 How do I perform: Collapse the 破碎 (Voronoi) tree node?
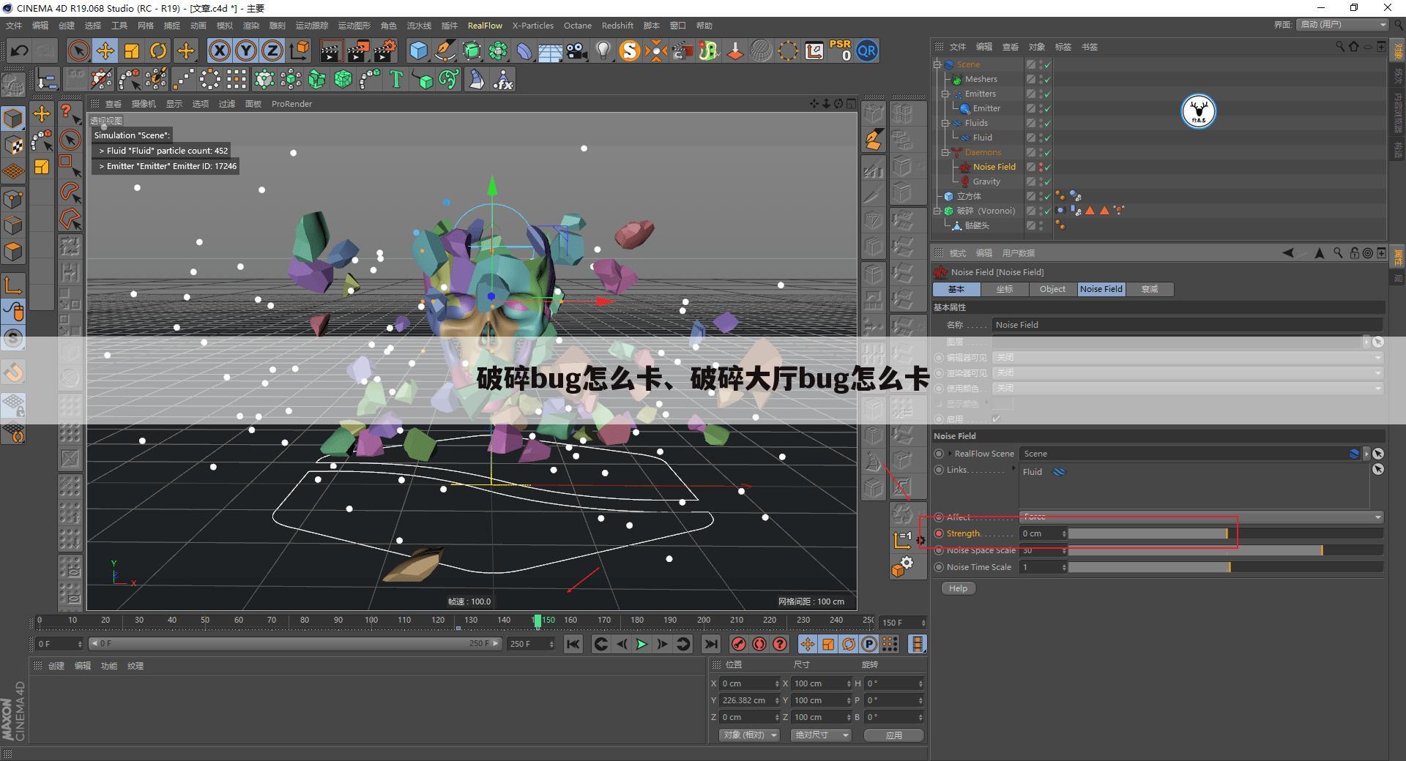tap(937, 211)
